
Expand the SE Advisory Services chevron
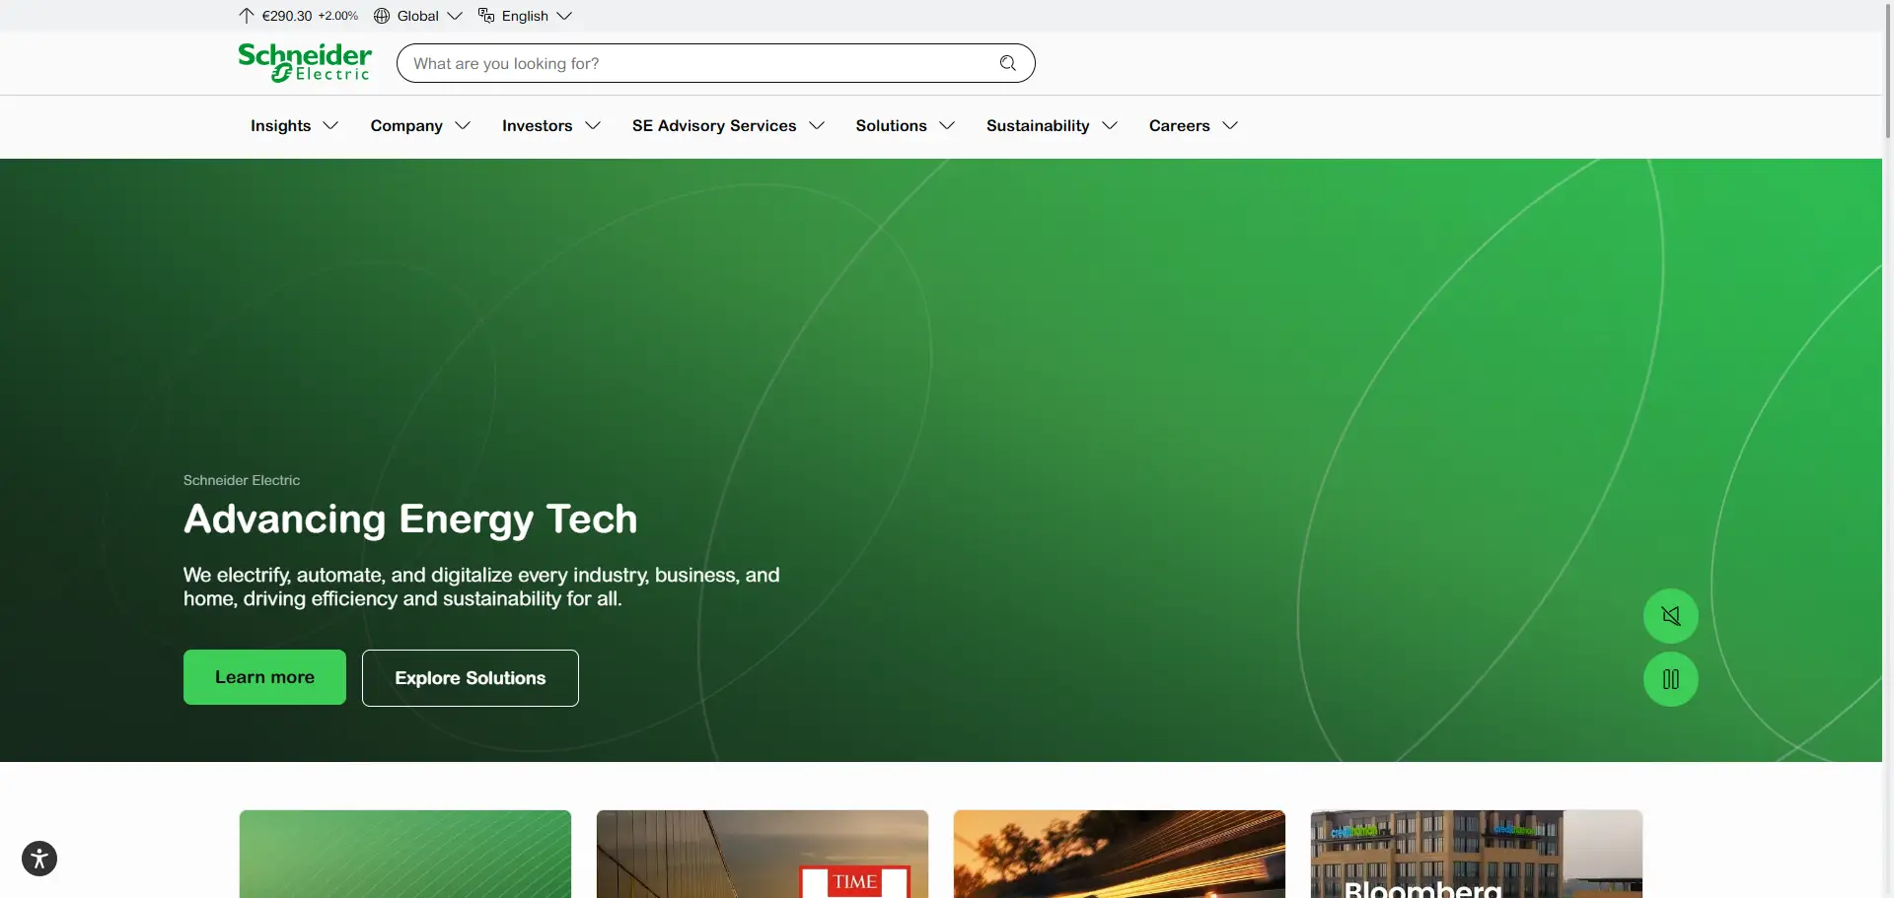[x=817, y=126]
